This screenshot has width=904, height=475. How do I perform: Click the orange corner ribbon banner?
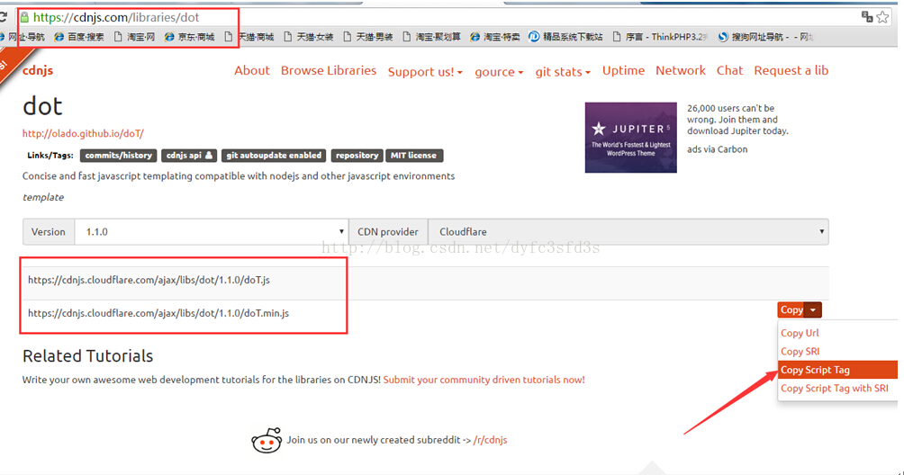[13, 67]
